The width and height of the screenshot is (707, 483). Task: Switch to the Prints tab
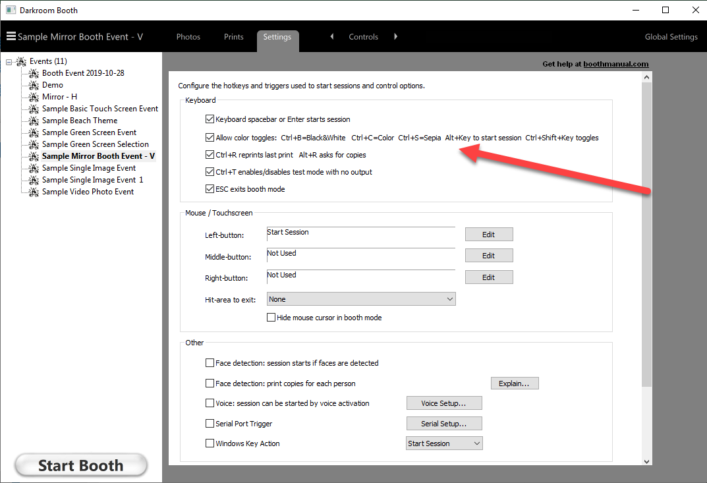coord(233,37)
